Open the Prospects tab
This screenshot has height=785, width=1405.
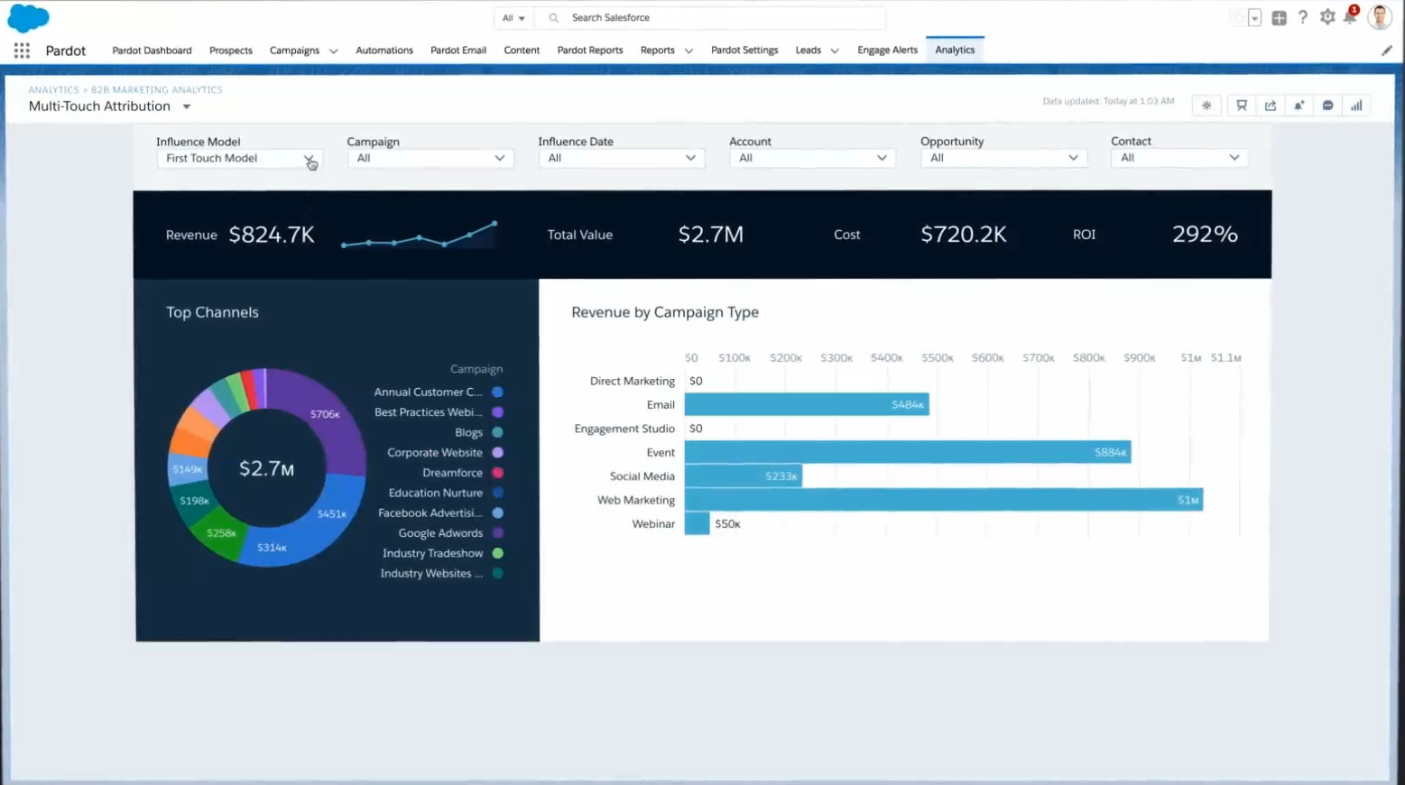pos(231,51)
